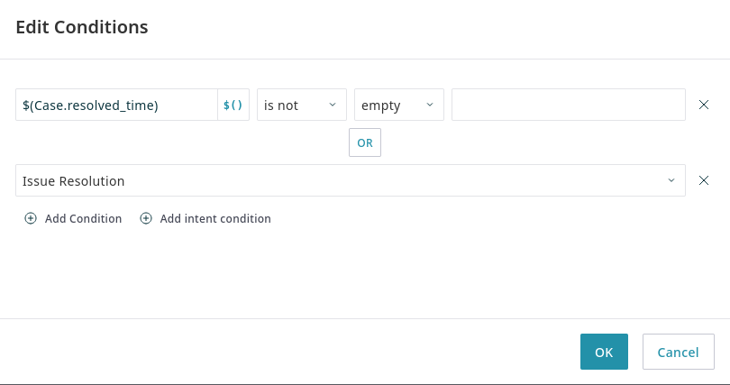Click the Edit Conditions dialog title
Screen dimensions: 730x385
point(82,27)
